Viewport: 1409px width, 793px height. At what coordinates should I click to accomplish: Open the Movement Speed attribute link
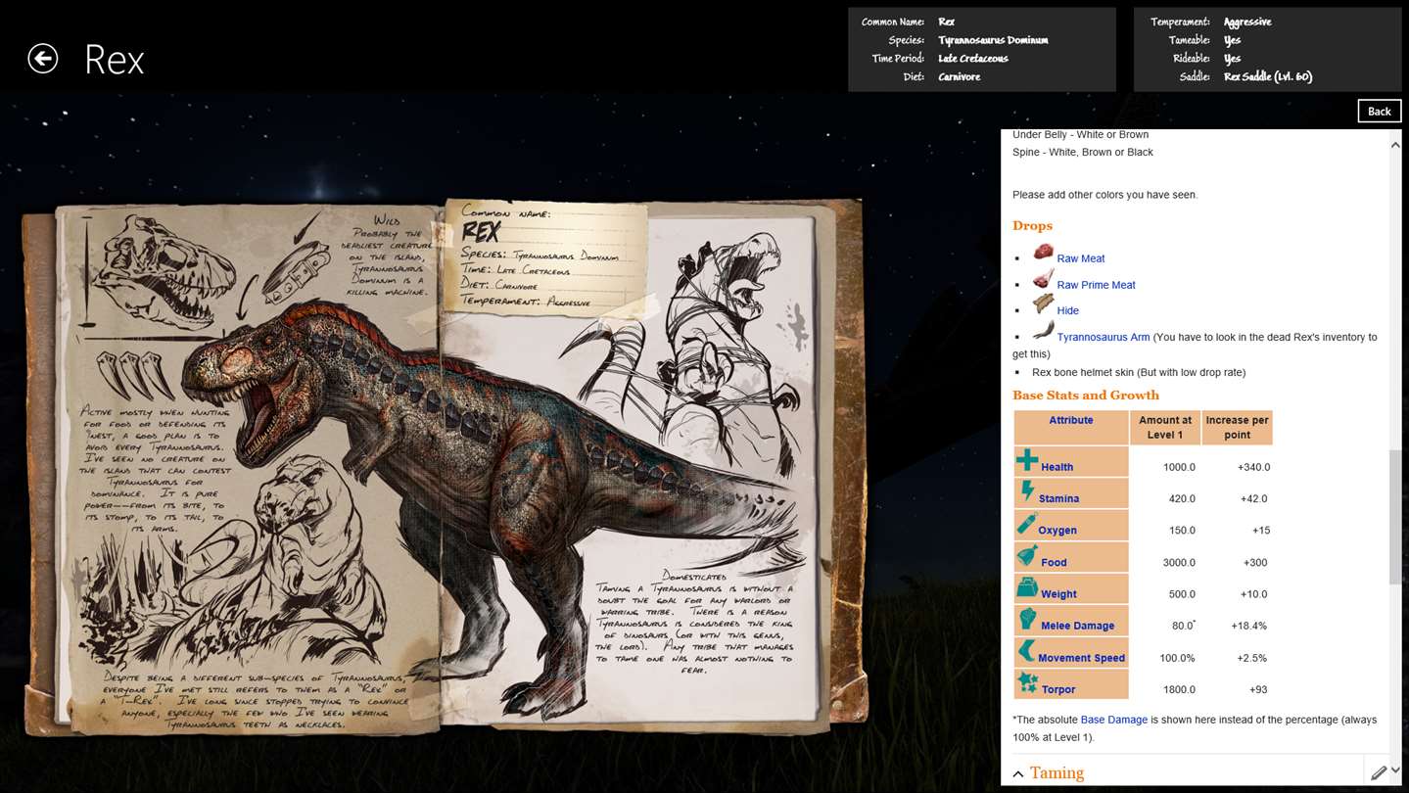[x=1082, y=658]
